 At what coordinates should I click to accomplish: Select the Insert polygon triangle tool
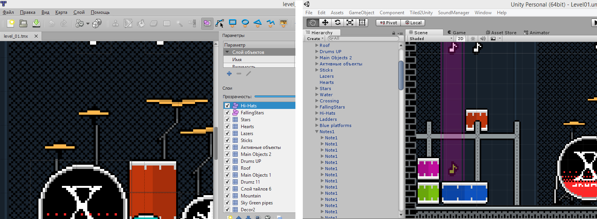[258, 23]
